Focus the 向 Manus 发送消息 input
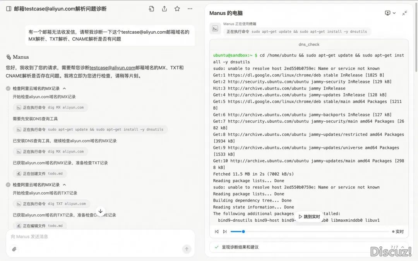The height and width of the screenshot is (261, 418). click(x=100, y=237)
